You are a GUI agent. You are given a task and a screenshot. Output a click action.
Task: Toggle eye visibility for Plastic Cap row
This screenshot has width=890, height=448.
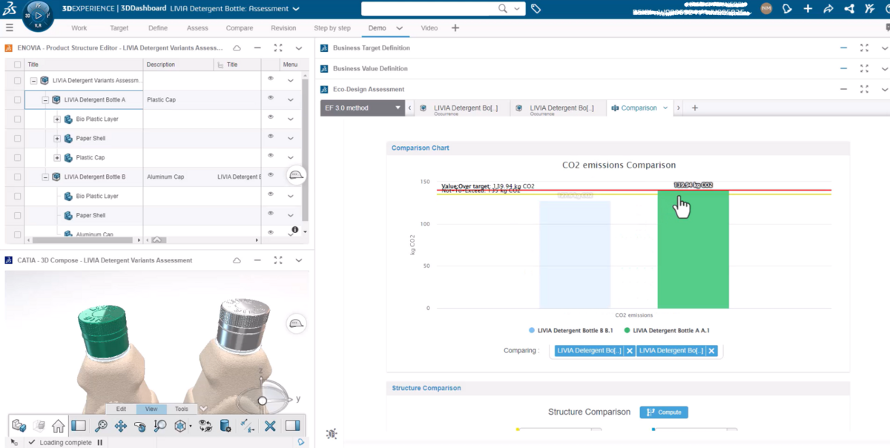click(271, 156)
